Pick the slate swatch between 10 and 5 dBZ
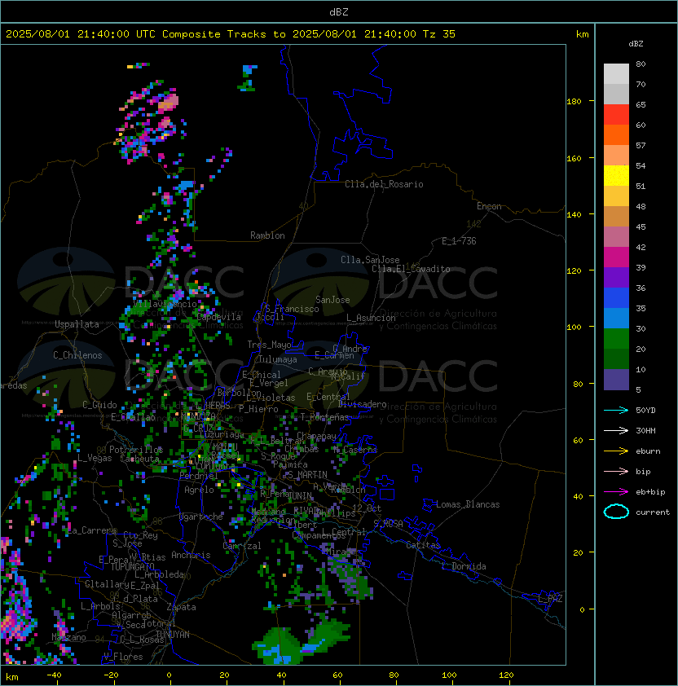Screen dimensions: 678x686 [x=616, y=380]
